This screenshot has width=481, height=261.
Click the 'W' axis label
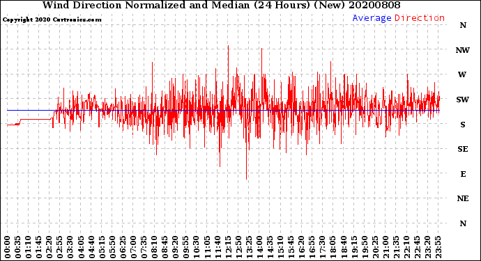pyautogui.click(x=462, y=74)
